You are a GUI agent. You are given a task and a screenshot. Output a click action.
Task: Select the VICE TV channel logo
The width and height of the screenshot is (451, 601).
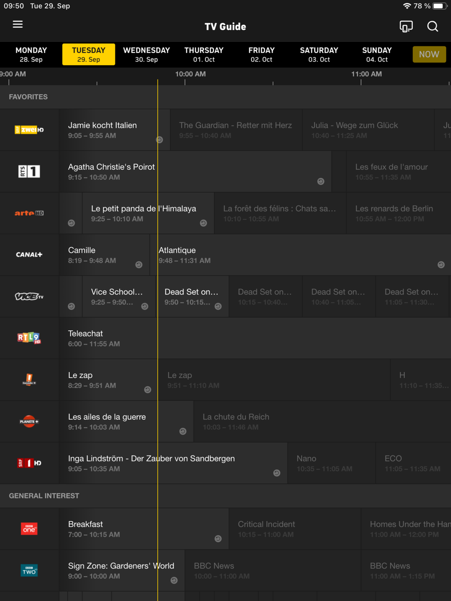coord(29,296)
